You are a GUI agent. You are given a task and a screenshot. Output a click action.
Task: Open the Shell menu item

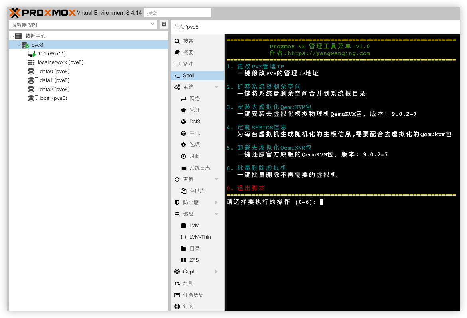(189, 76)
